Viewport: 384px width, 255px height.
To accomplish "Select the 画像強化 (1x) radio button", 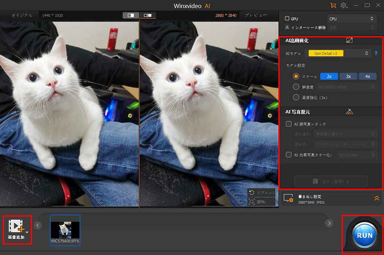I will 296,97.
